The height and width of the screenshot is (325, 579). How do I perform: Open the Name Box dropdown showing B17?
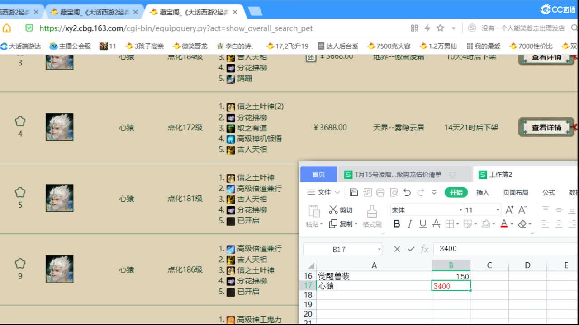(x=379, y=249)
